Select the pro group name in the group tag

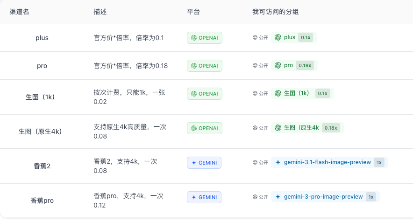288,65
